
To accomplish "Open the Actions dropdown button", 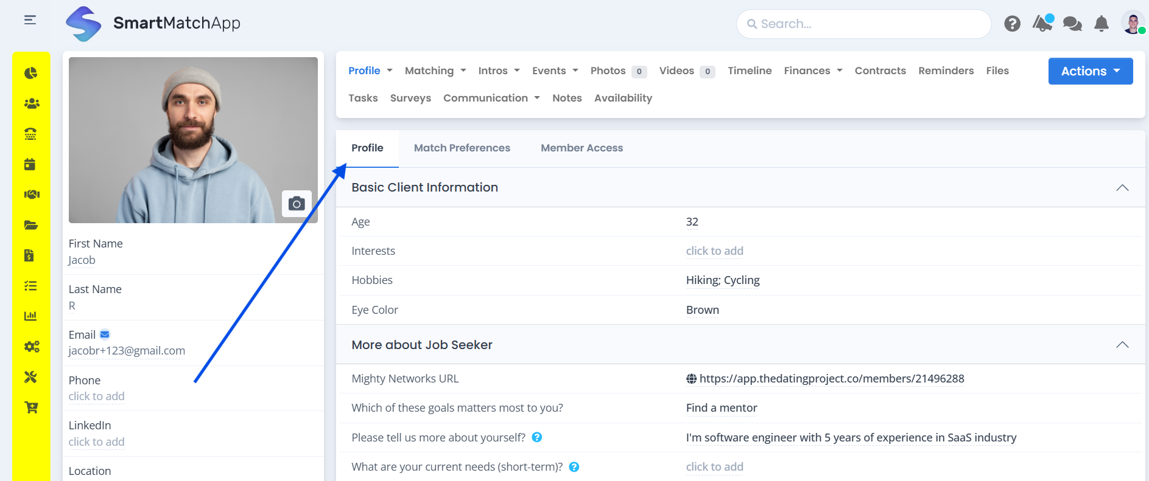I will [1091, 71].
